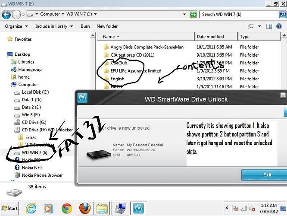Click file list scrollbar up arrow
287x216 pixels.
284,35
